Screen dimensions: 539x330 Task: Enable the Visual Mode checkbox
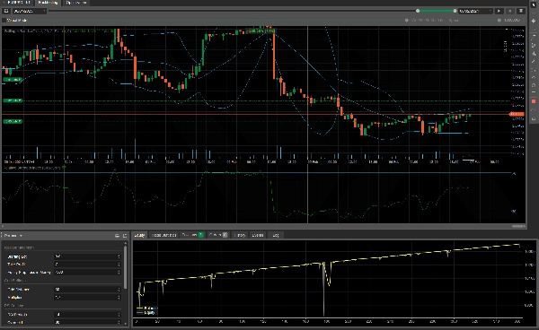pyautogui.click(x=4, y=21)
